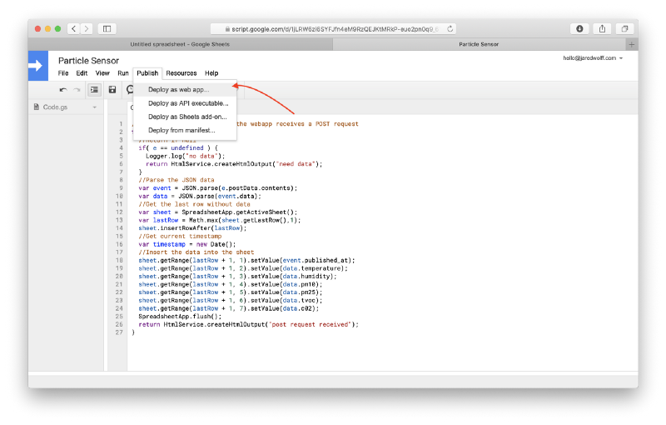Click the line 'var sheet = SpreadsheetApp.getActiveSheet();'
The width and height of the screenshot is (666, 425).
pyautogui.click(x=218, y=212)
